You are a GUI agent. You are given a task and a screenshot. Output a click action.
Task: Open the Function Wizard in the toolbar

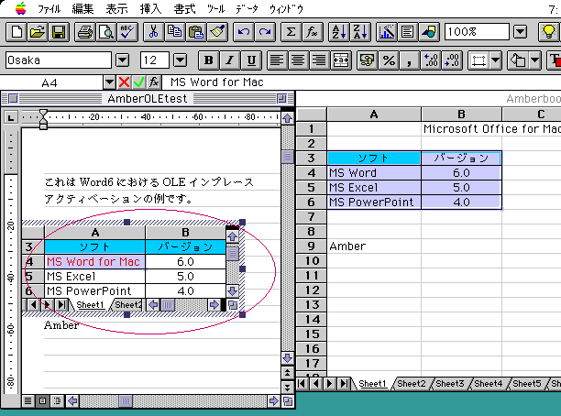click(x=312, y=32)
